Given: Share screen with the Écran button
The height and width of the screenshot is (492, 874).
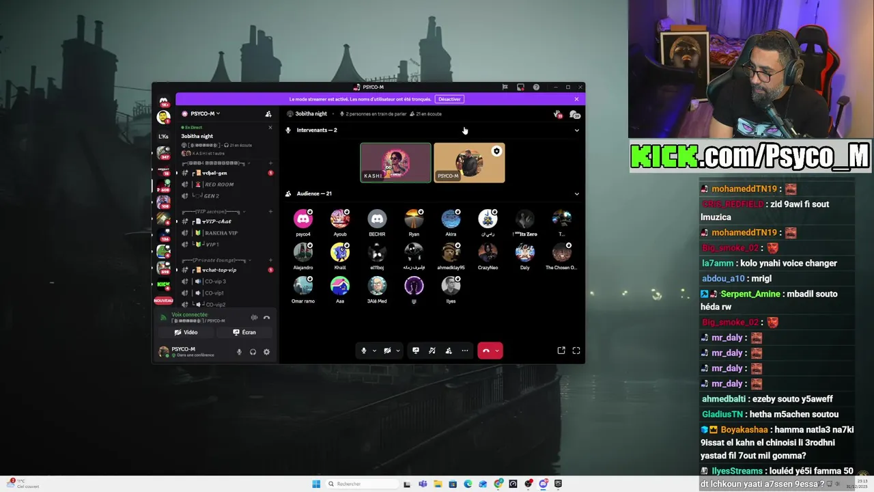Looking at the screenshot, I should 244,332.
